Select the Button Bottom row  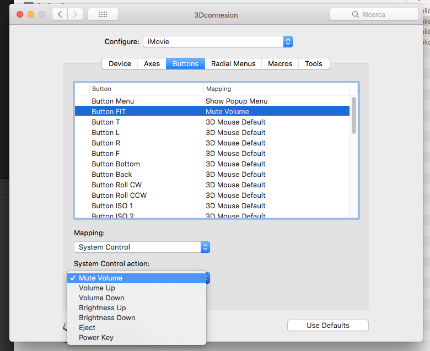pyautogui.click(x=212, y=164)
